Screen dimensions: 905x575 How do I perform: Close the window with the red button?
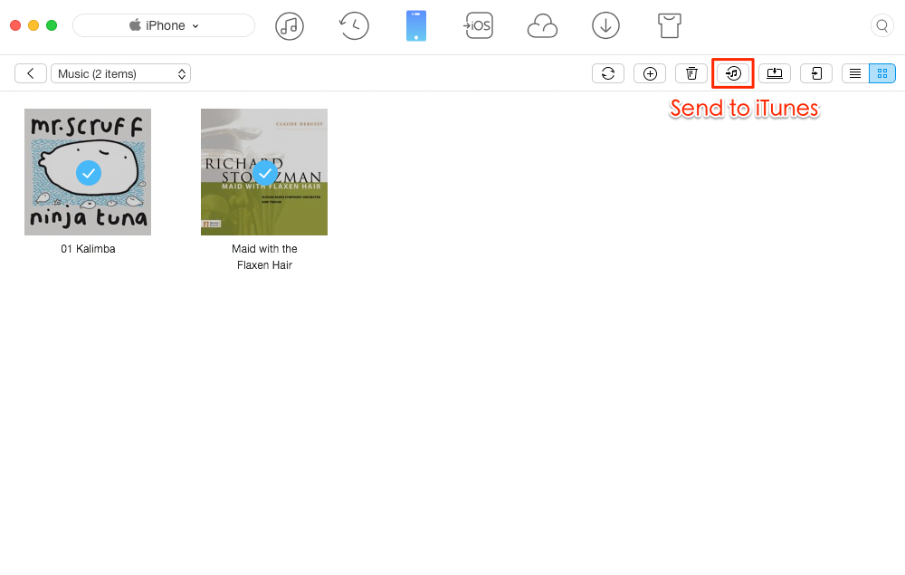click(15, 25)
